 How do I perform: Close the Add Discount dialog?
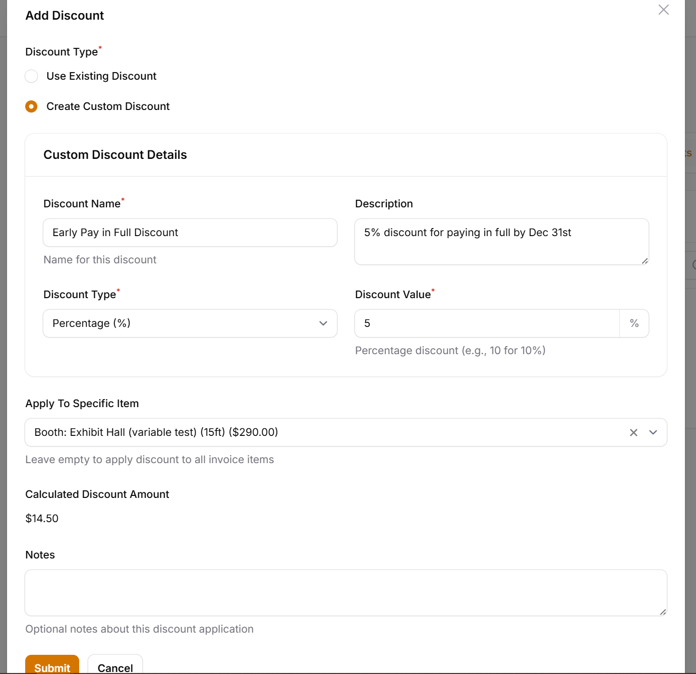663,10
